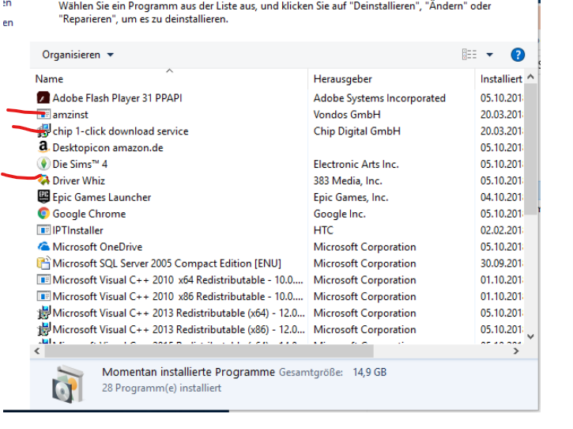Click the amzinst program icon
The width and height of the screenshot is (573, 429).
point(43,115)
